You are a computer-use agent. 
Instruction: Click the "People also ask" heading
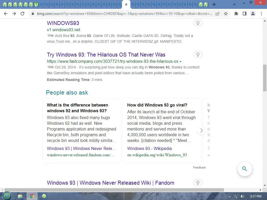[x=67, y=92]
